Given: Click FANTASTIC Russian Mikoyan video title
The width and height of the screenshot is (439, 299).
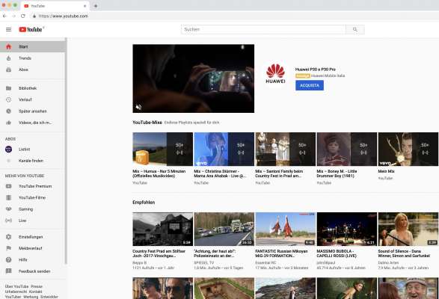Looking at the screenshot, I should pyautogui.click(x=281, y=253).
